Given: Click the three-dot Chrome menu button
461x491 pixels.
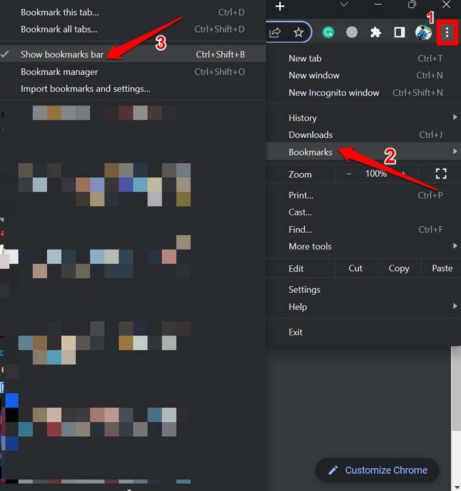Looking at the screenshot, I should click(447, 33).
